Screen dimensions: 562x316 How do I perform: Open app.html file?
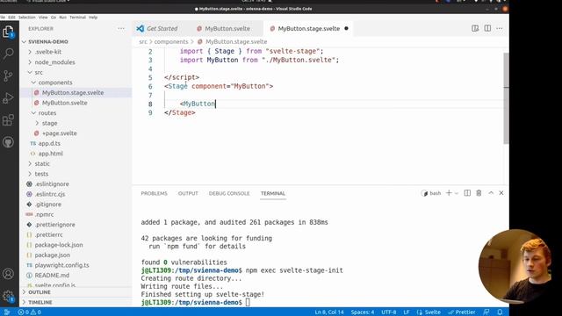pos(76,154)
